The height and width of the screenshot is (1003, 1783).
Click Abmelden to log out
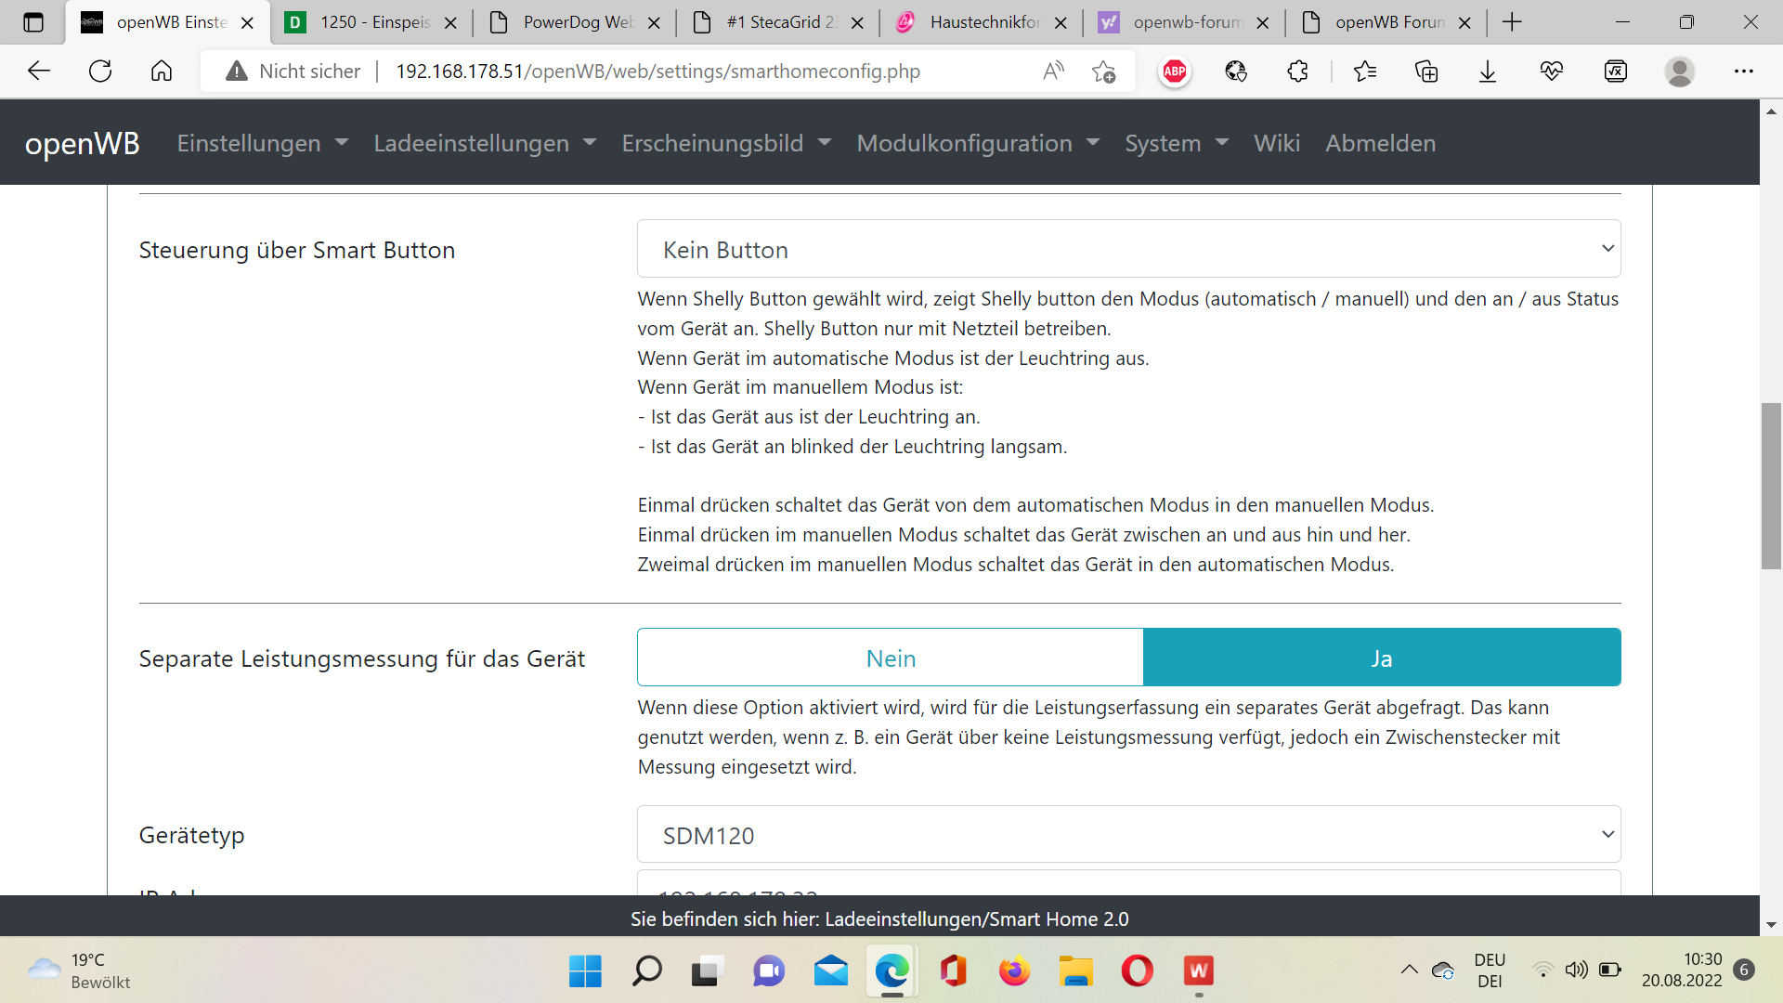(1380, 143)
